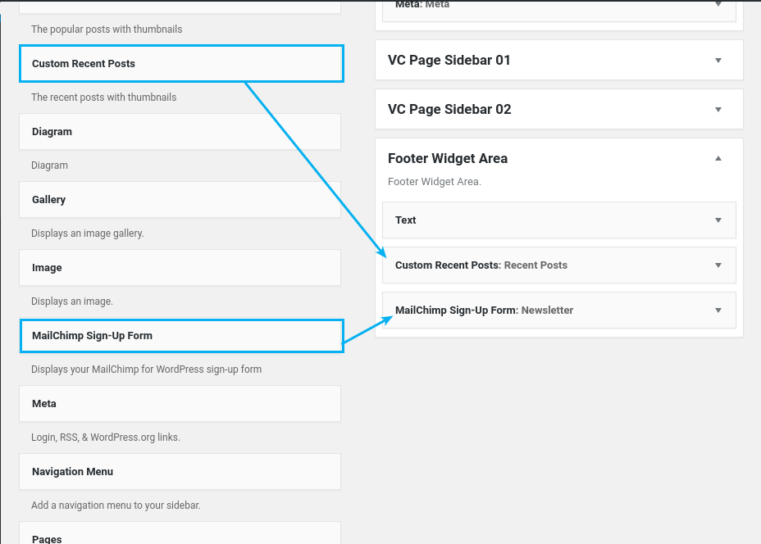Collapse the Footer Widget Area arrow
Screen dimensions: 761x544
click(x=718, y=159)
